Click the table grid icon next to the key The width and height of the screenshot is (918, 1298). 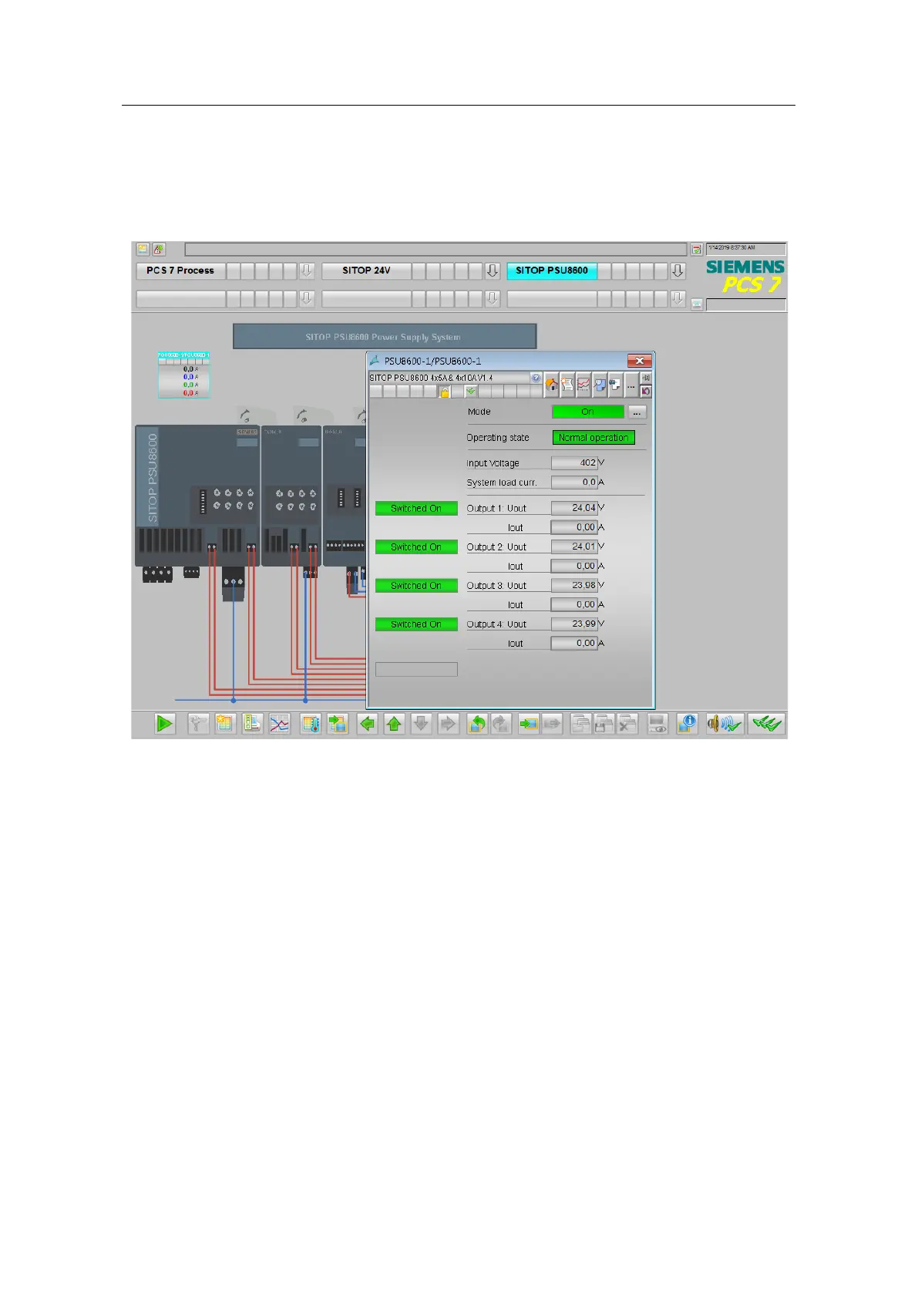(x=224, y=724)
